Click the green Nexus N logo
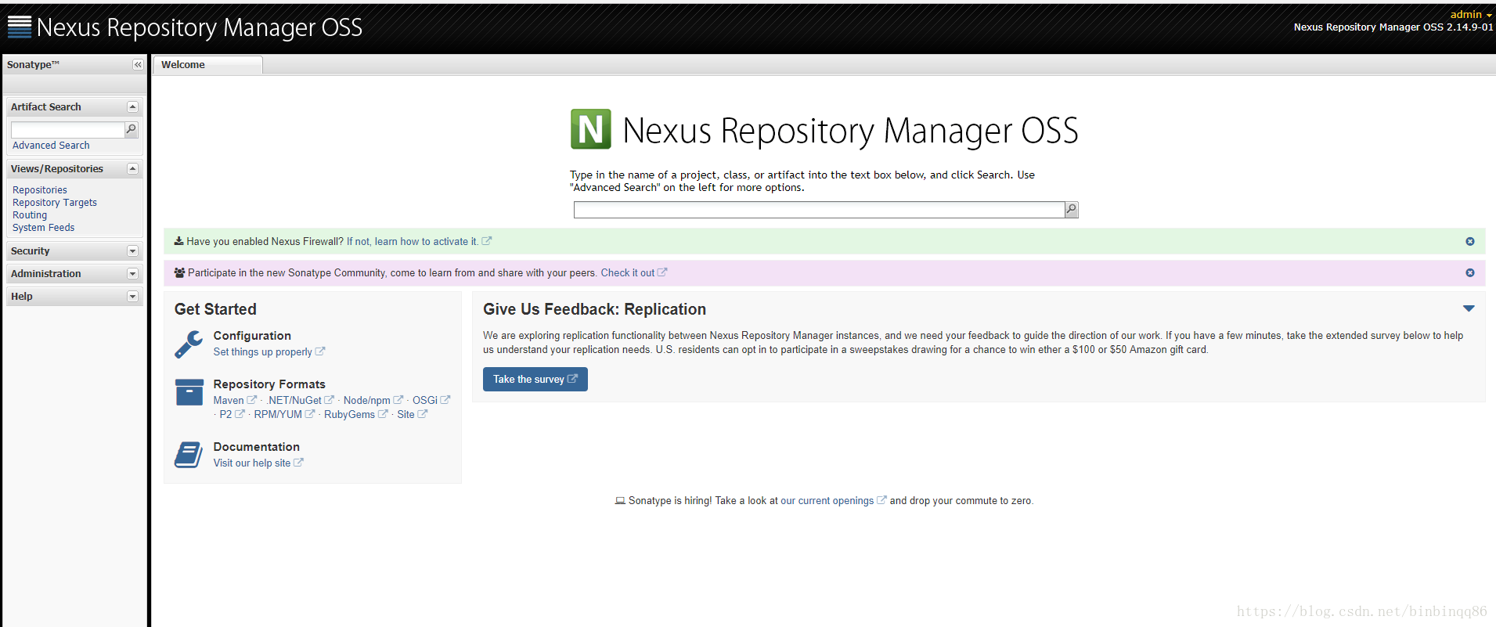1496x627 pixels. tap(590, 129)
